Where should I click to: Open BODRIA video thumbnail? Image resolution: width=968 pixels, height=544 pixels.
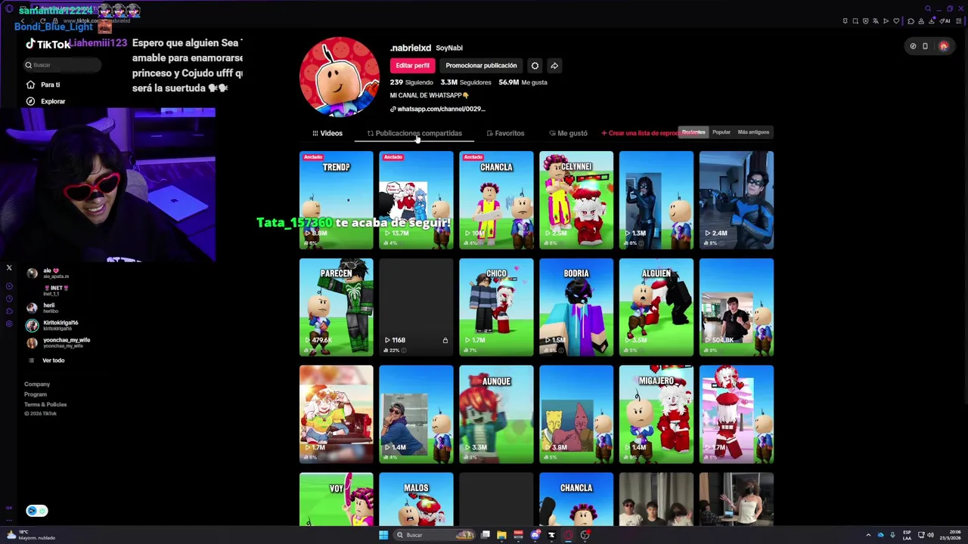(576, 308)
